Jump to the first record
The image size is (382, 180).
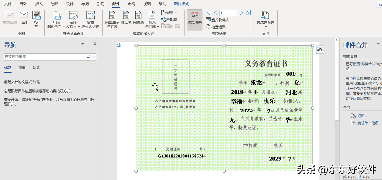click(208, 13)
